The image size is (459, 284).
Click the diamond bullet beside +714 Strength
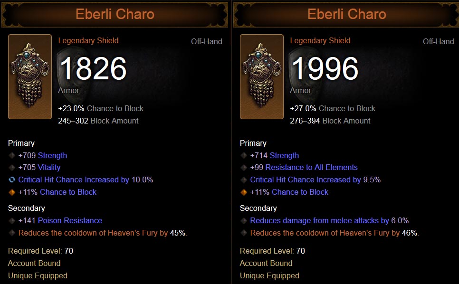244,155
